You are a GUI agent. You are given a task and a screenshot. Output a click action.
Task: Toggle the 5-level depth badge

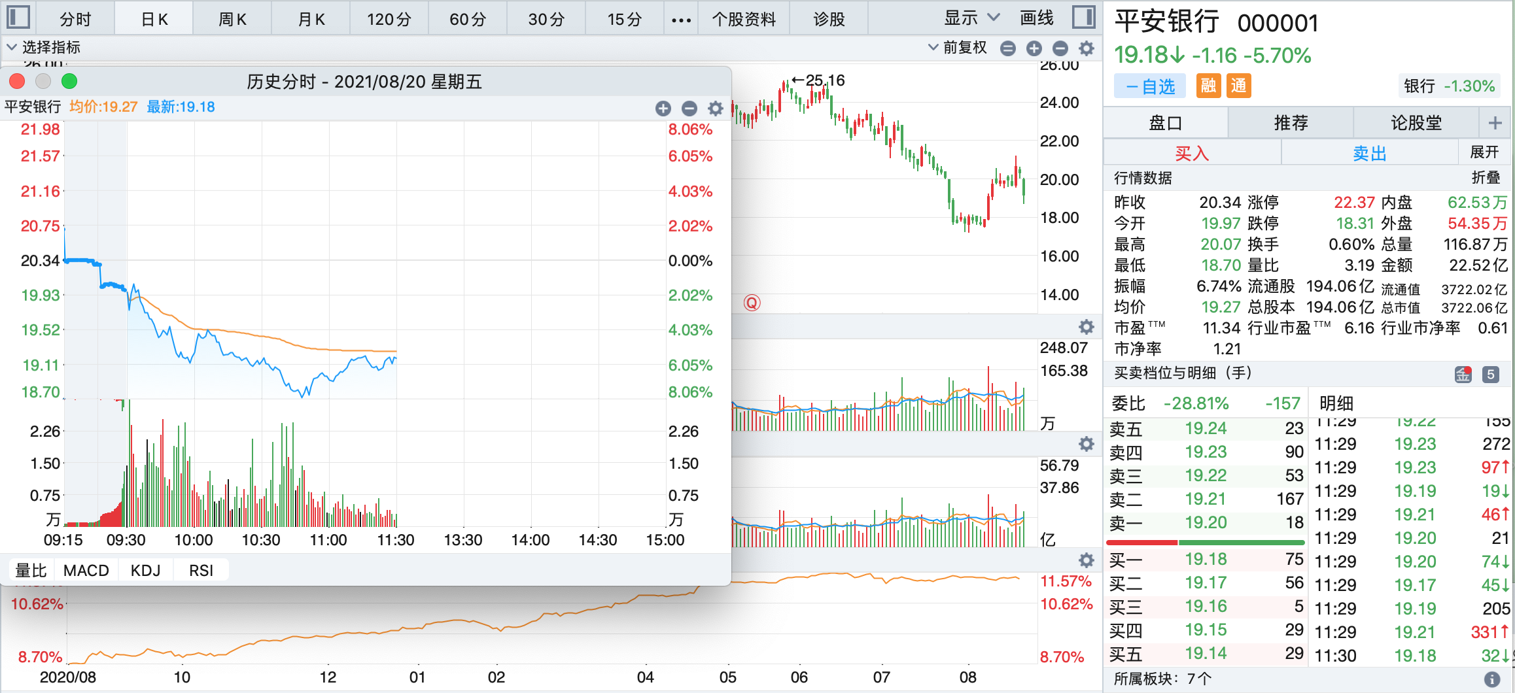[x=1490, y=375]
